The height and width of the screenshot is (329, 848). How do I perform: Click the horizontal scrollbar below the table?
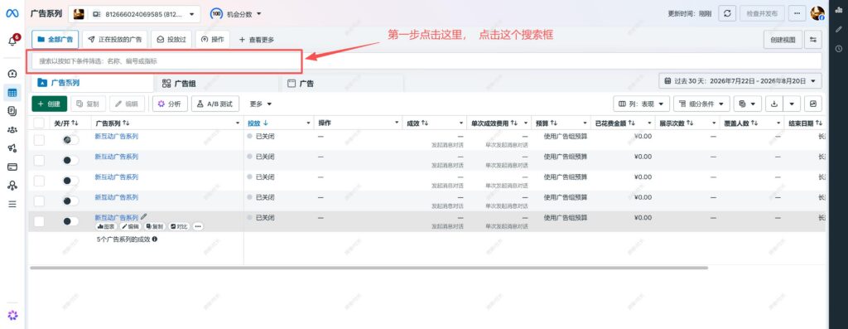coord(369,268)
